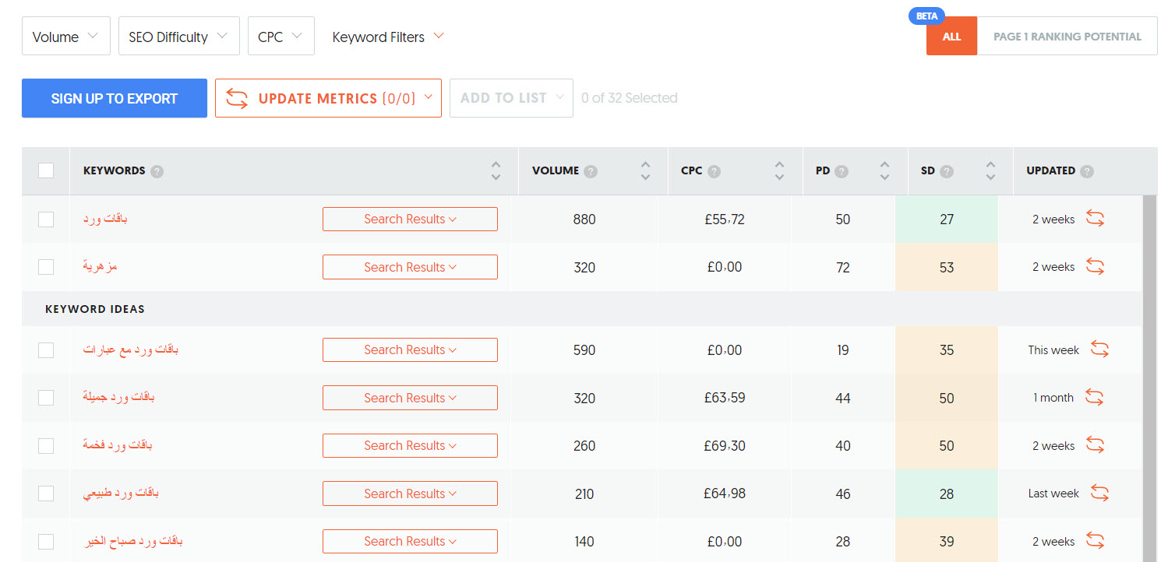Image resolution: width=1175 pixels, height=562 pixels.
Task: Select the checkbox for the £63,59 CPC row
Action: 46,398
